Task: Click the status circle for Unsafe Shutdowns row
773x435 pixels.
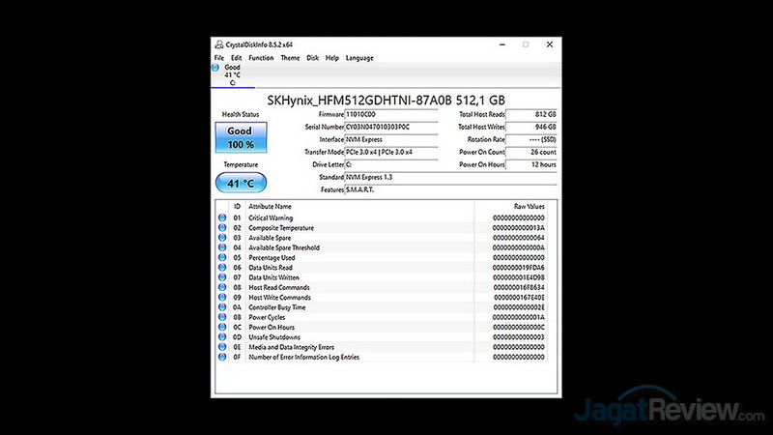Action: coord(222,336)
